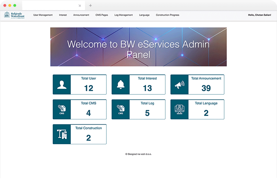Click the Hello, Chetan Salian greeting
This screenshot has height=183, width=277.
(259, 15)
